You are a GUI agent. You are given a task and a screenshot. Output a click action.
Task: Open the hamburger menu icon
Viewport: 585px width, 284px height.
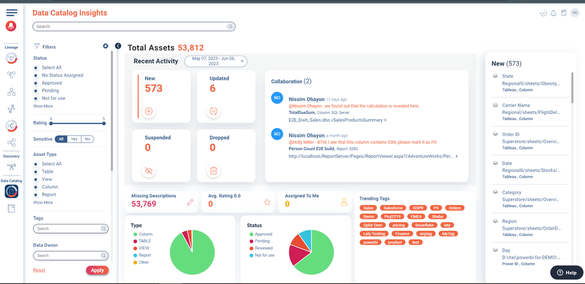[12, 13]
